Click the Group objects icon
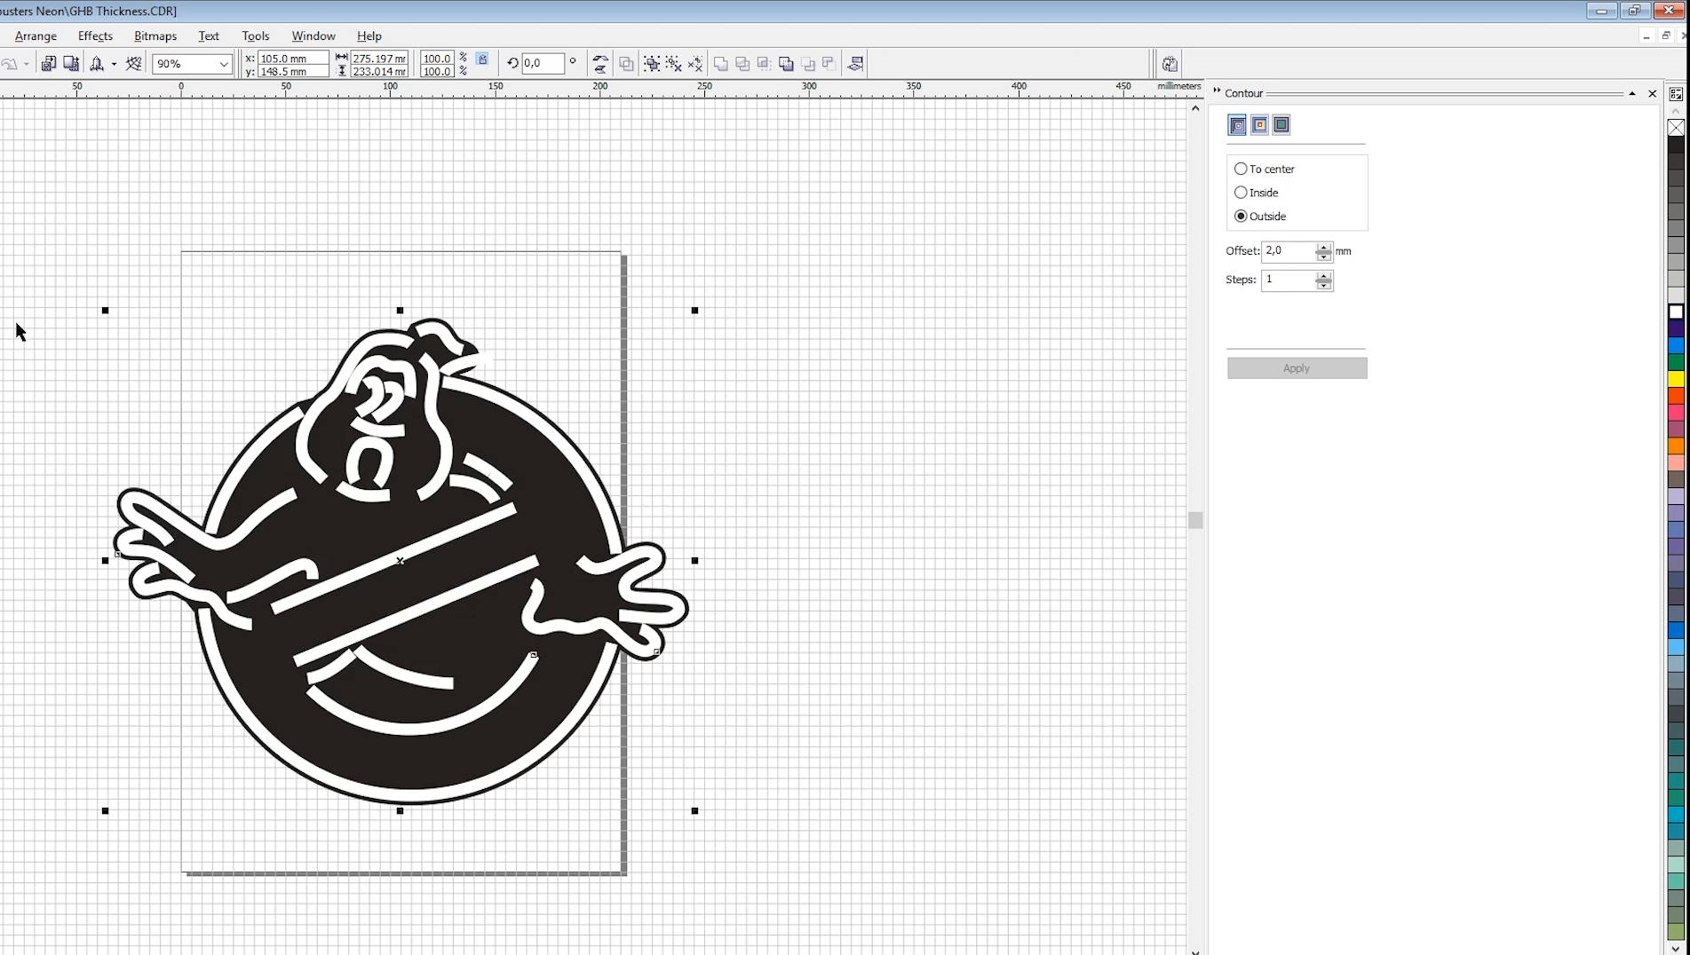 (652, 64)
